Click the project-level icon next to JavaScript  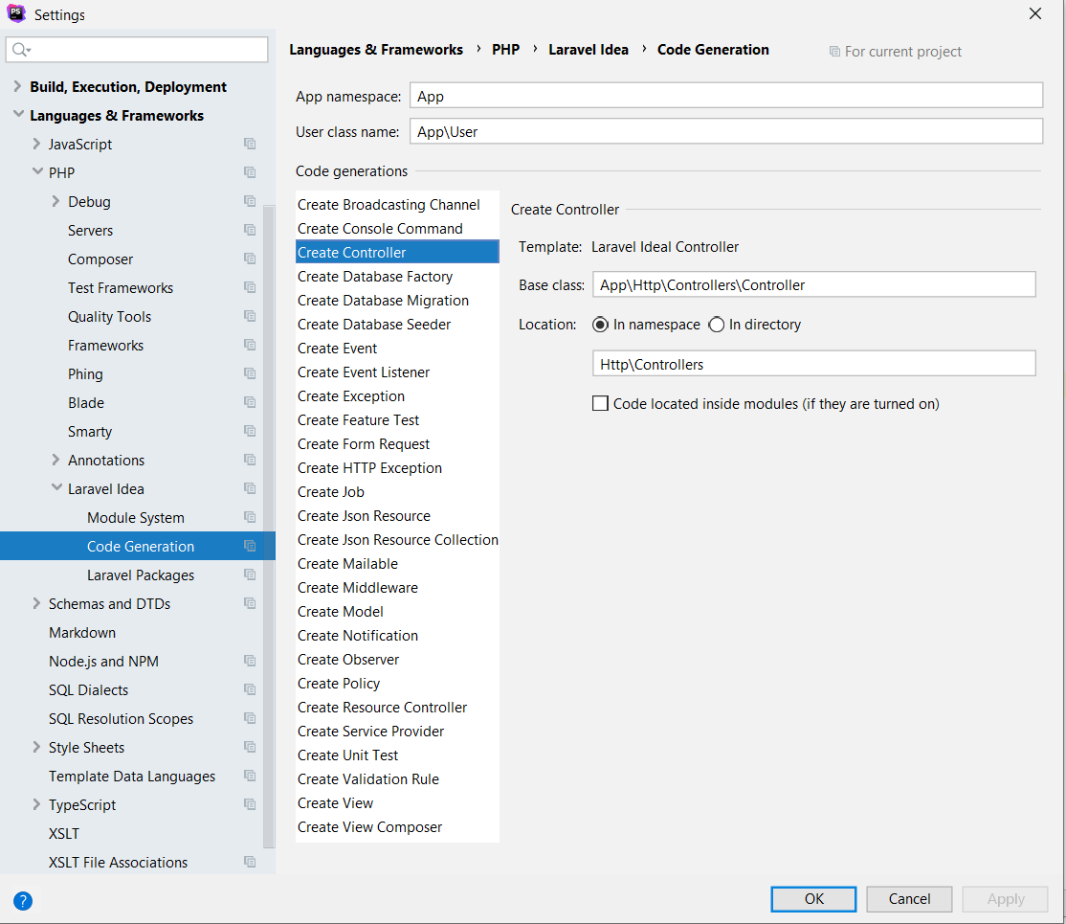pyautogui.click(x=250, y=144)
